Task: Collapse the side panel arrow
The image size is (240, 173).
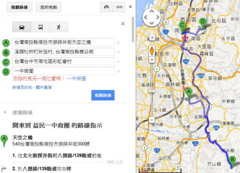Action: pyautogui.click(x=130, y=7)
